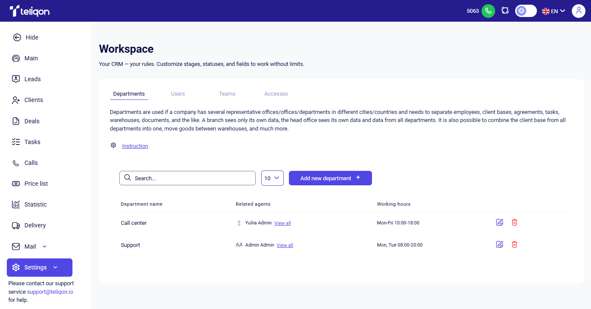Viewport: 591px width, 309px height.
Task: Open the user profile avatar icon
Action: (x=578, y=11)
